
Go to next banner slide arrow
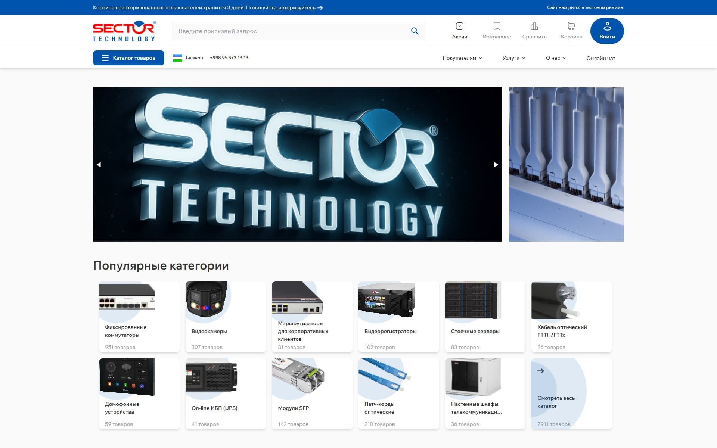tap(496, 165)
